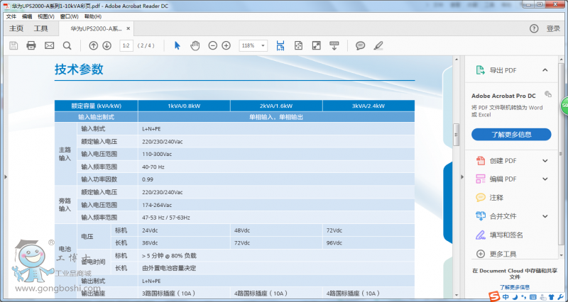Open Help question mark icon
The height and width of the screenshot is (302, 568).
534,28
